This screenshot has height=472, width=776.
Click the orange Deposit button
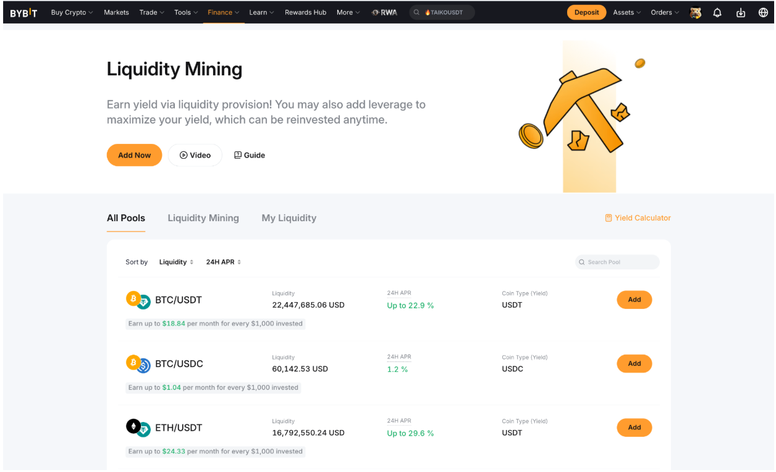pyautogui.click(x=586, y=12)
